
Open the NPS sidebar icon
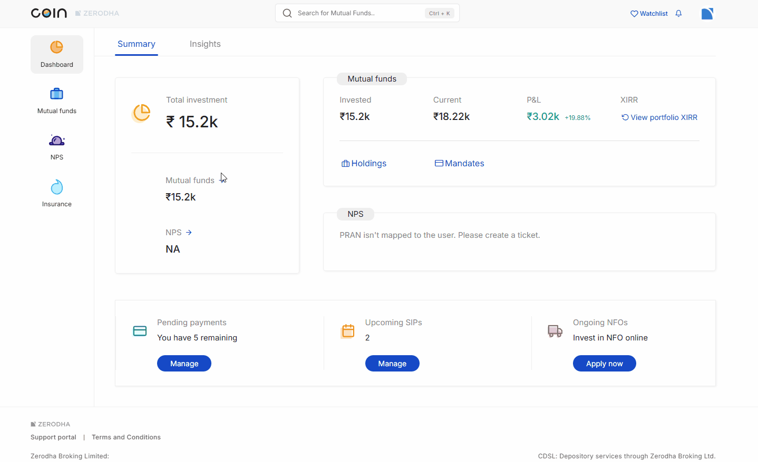click(x=56, y=140)
